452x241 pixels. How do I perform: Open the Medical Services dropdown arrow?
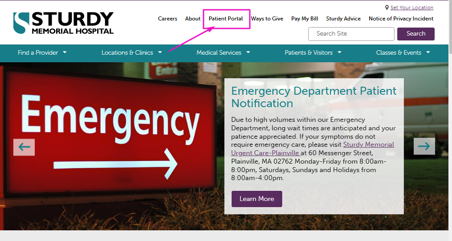pos(248,52)
